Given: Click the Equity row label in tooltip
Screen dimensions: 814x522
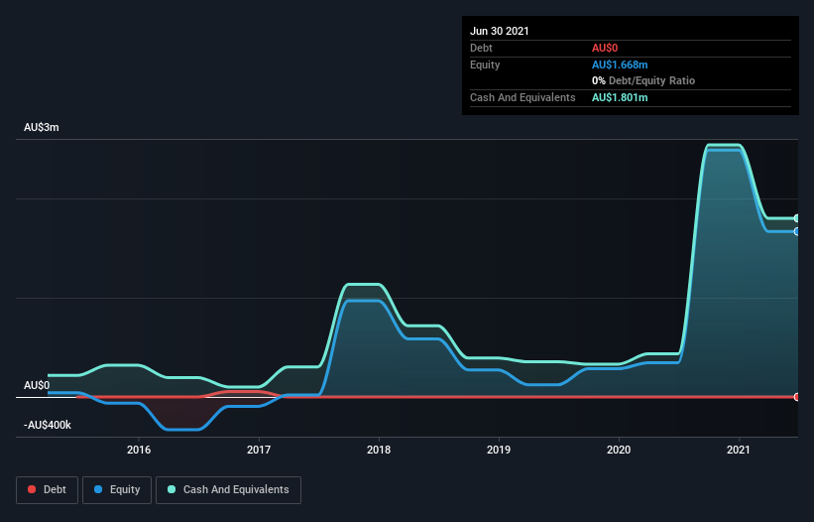Looking at the screenshot, I should [485, 65].
